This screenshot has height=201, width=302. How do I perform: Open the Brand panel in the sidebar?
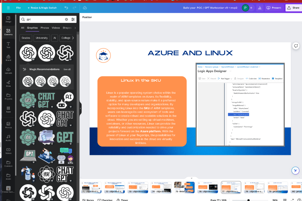pos(8,58)
